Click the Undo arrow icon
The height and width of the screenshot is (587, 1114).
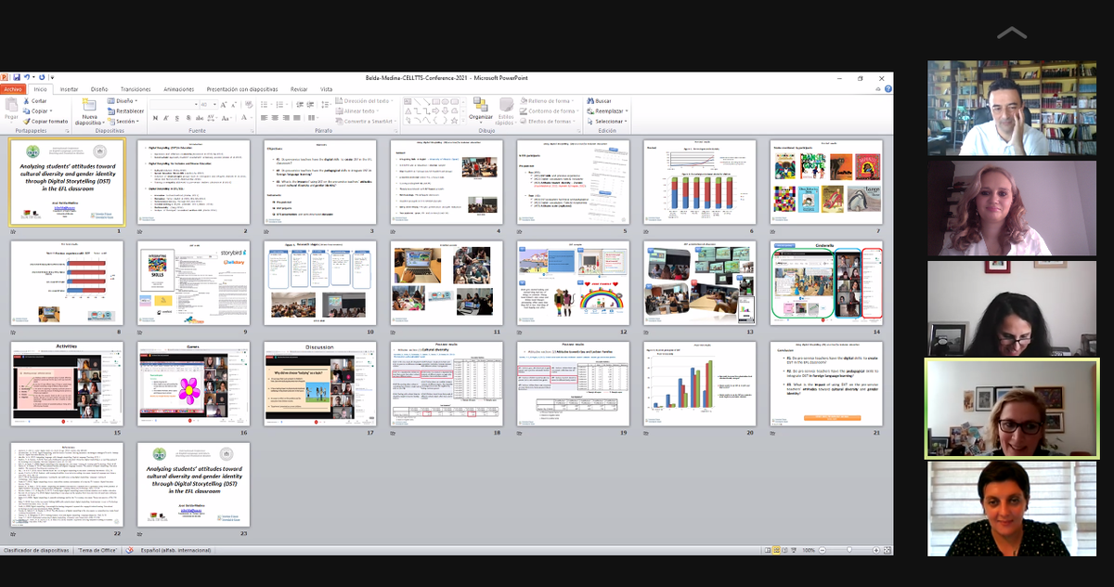tap(29, 77)
